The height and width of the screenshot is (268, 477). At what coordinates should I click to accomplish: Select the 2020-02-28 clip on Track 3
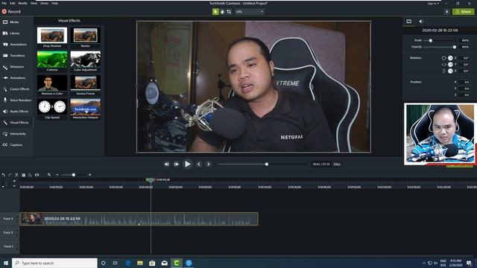pyautogui.click(x=139, y=219)
